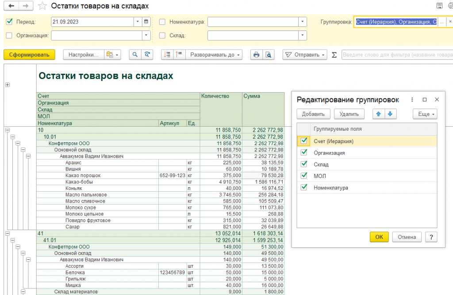The height and width of the screenshot is (295, 453).
Task: Click the Сформировать button
Action: [29, 54]
